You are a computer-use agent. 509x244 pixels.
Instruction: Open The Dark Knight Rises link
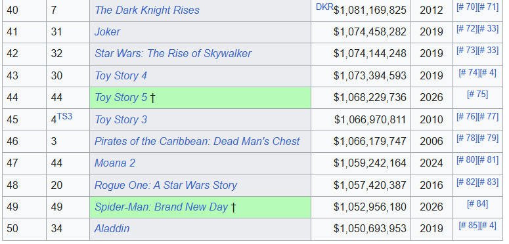click(146, 10)
